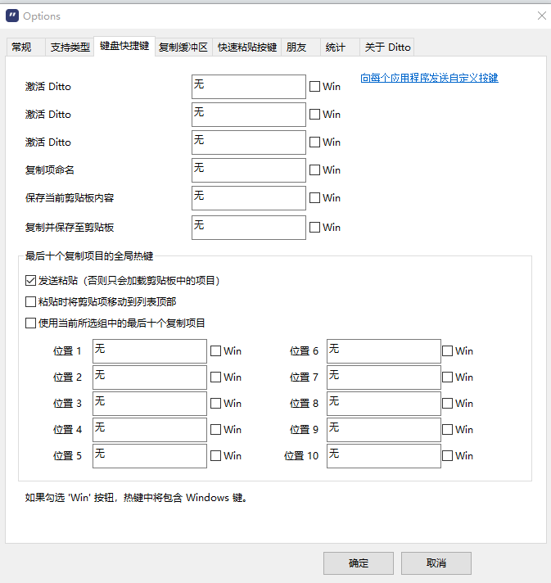Close the Options dialog window
551x583 pixels.
[542, 16]
